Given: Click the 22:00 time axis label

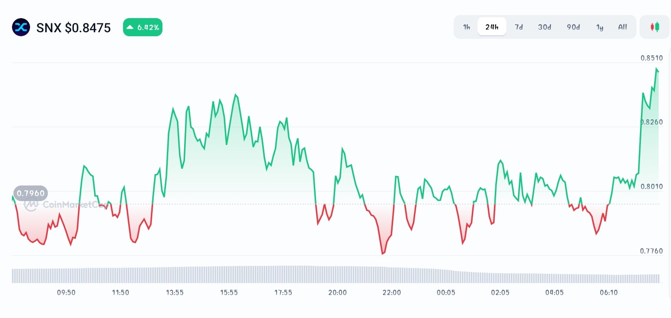Looking at the screenshot, I should point(392,292).
